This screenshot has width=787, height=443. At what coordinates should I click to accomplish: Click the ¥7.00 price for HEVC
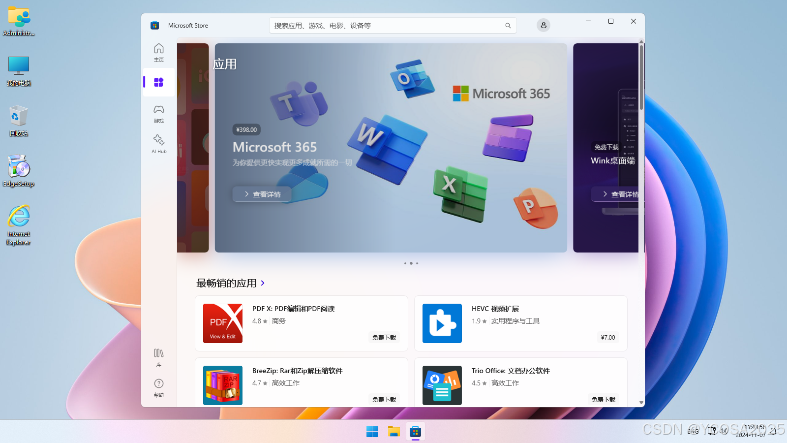(608, 338)
